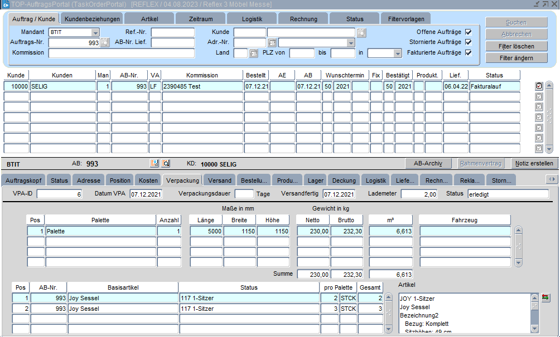
Task: Click the calculator icon next to AB 993
Action: (x=155, y=163)
